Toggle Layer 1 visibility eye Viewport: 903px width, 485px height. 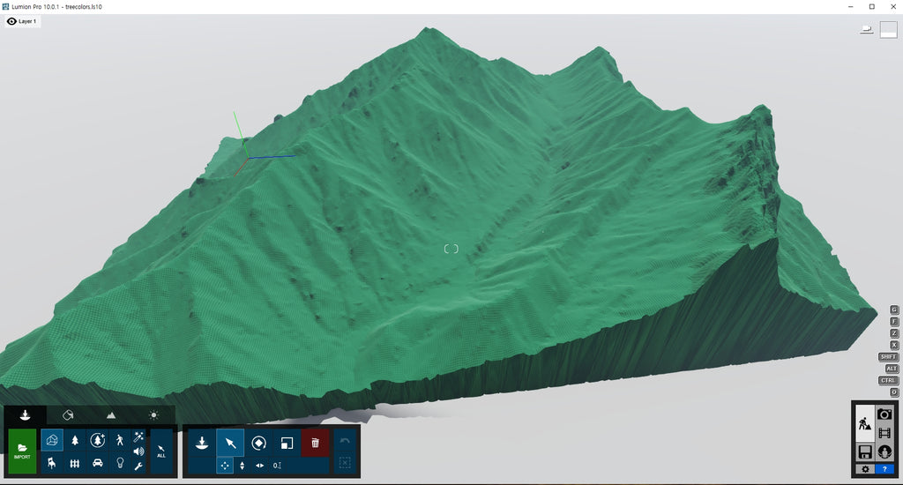pos(12,21)
